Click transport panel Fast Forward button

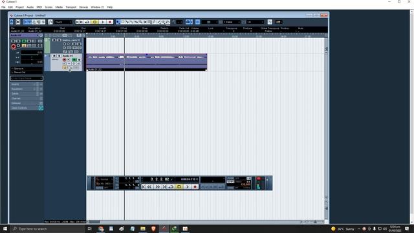[158, 187]
